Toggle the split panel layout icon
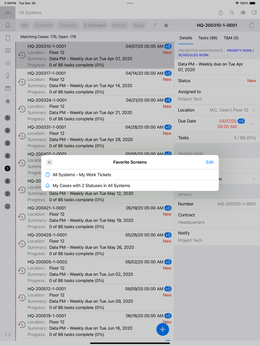The width and height of the screenshot is (260, 346). (254, 13)
